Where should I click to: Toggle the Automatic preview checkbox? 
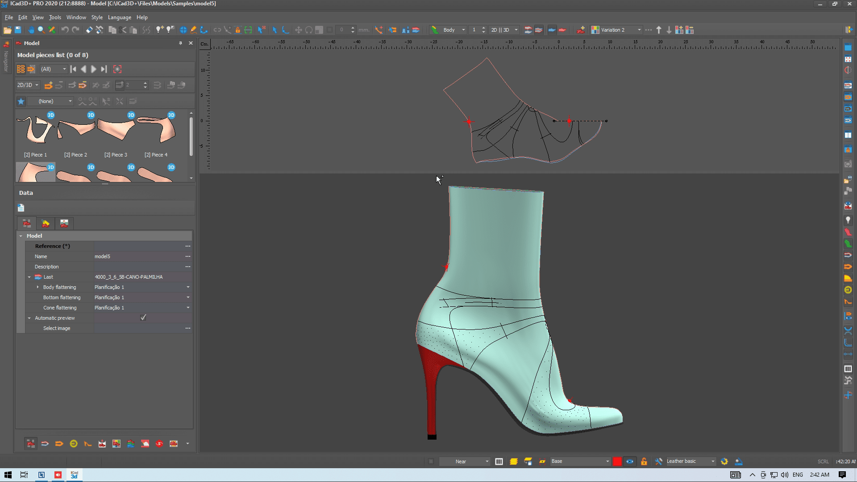[x=143, y=318]
